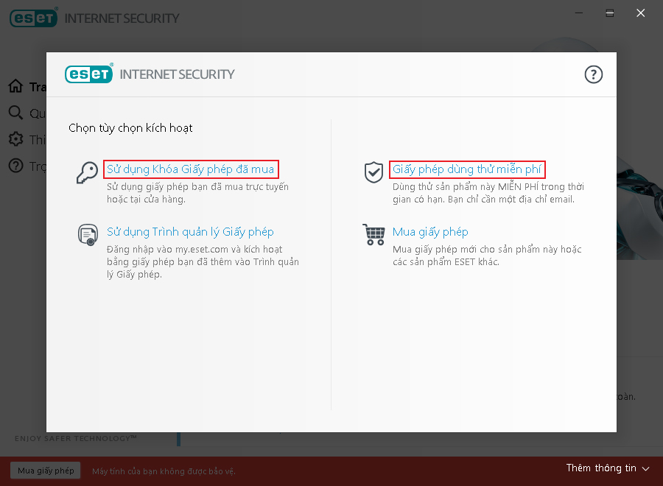
Task: Click description 'Dùng thử sản phẩm này MIỄN PHÍ'
Action: pos(488,193)
